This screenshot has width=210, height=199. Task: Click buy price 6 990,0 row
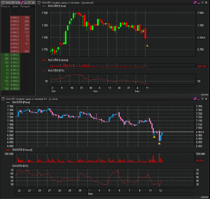point(15,81)
